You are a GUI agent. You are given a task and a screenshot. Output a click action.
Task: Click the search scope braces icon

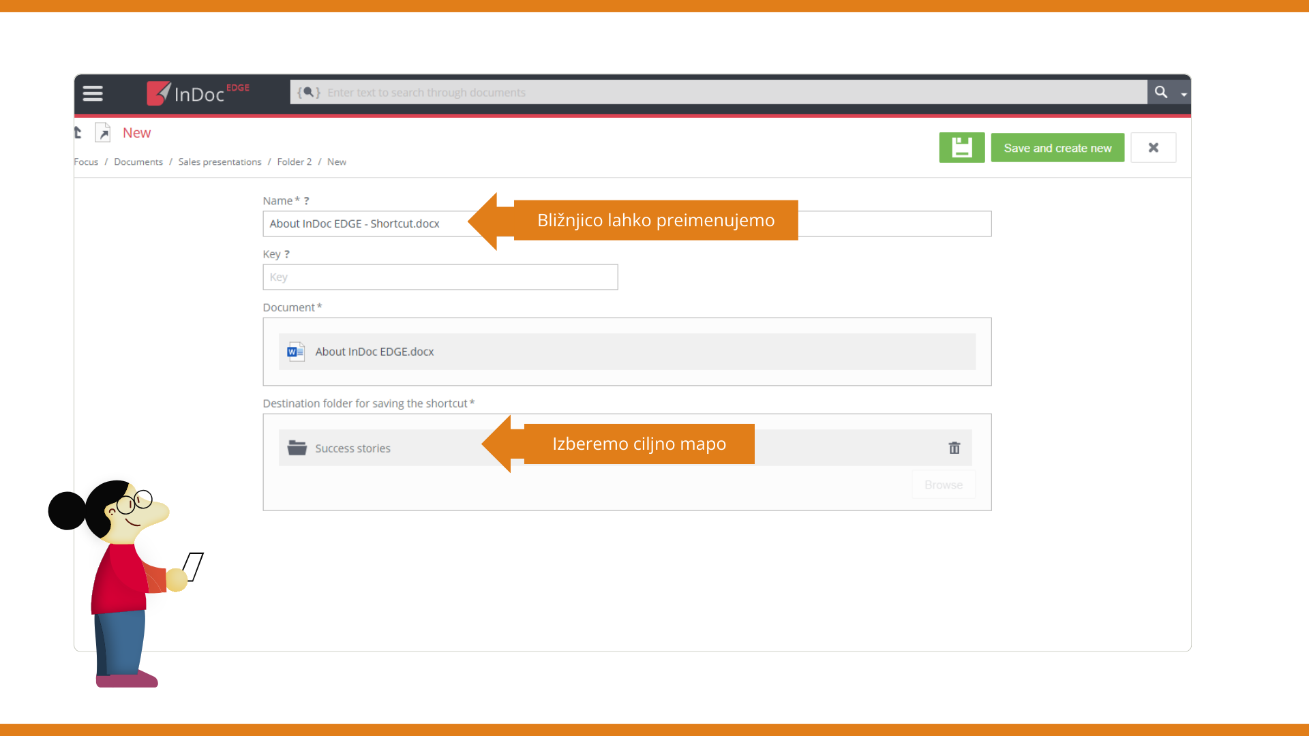click(308, 92)
